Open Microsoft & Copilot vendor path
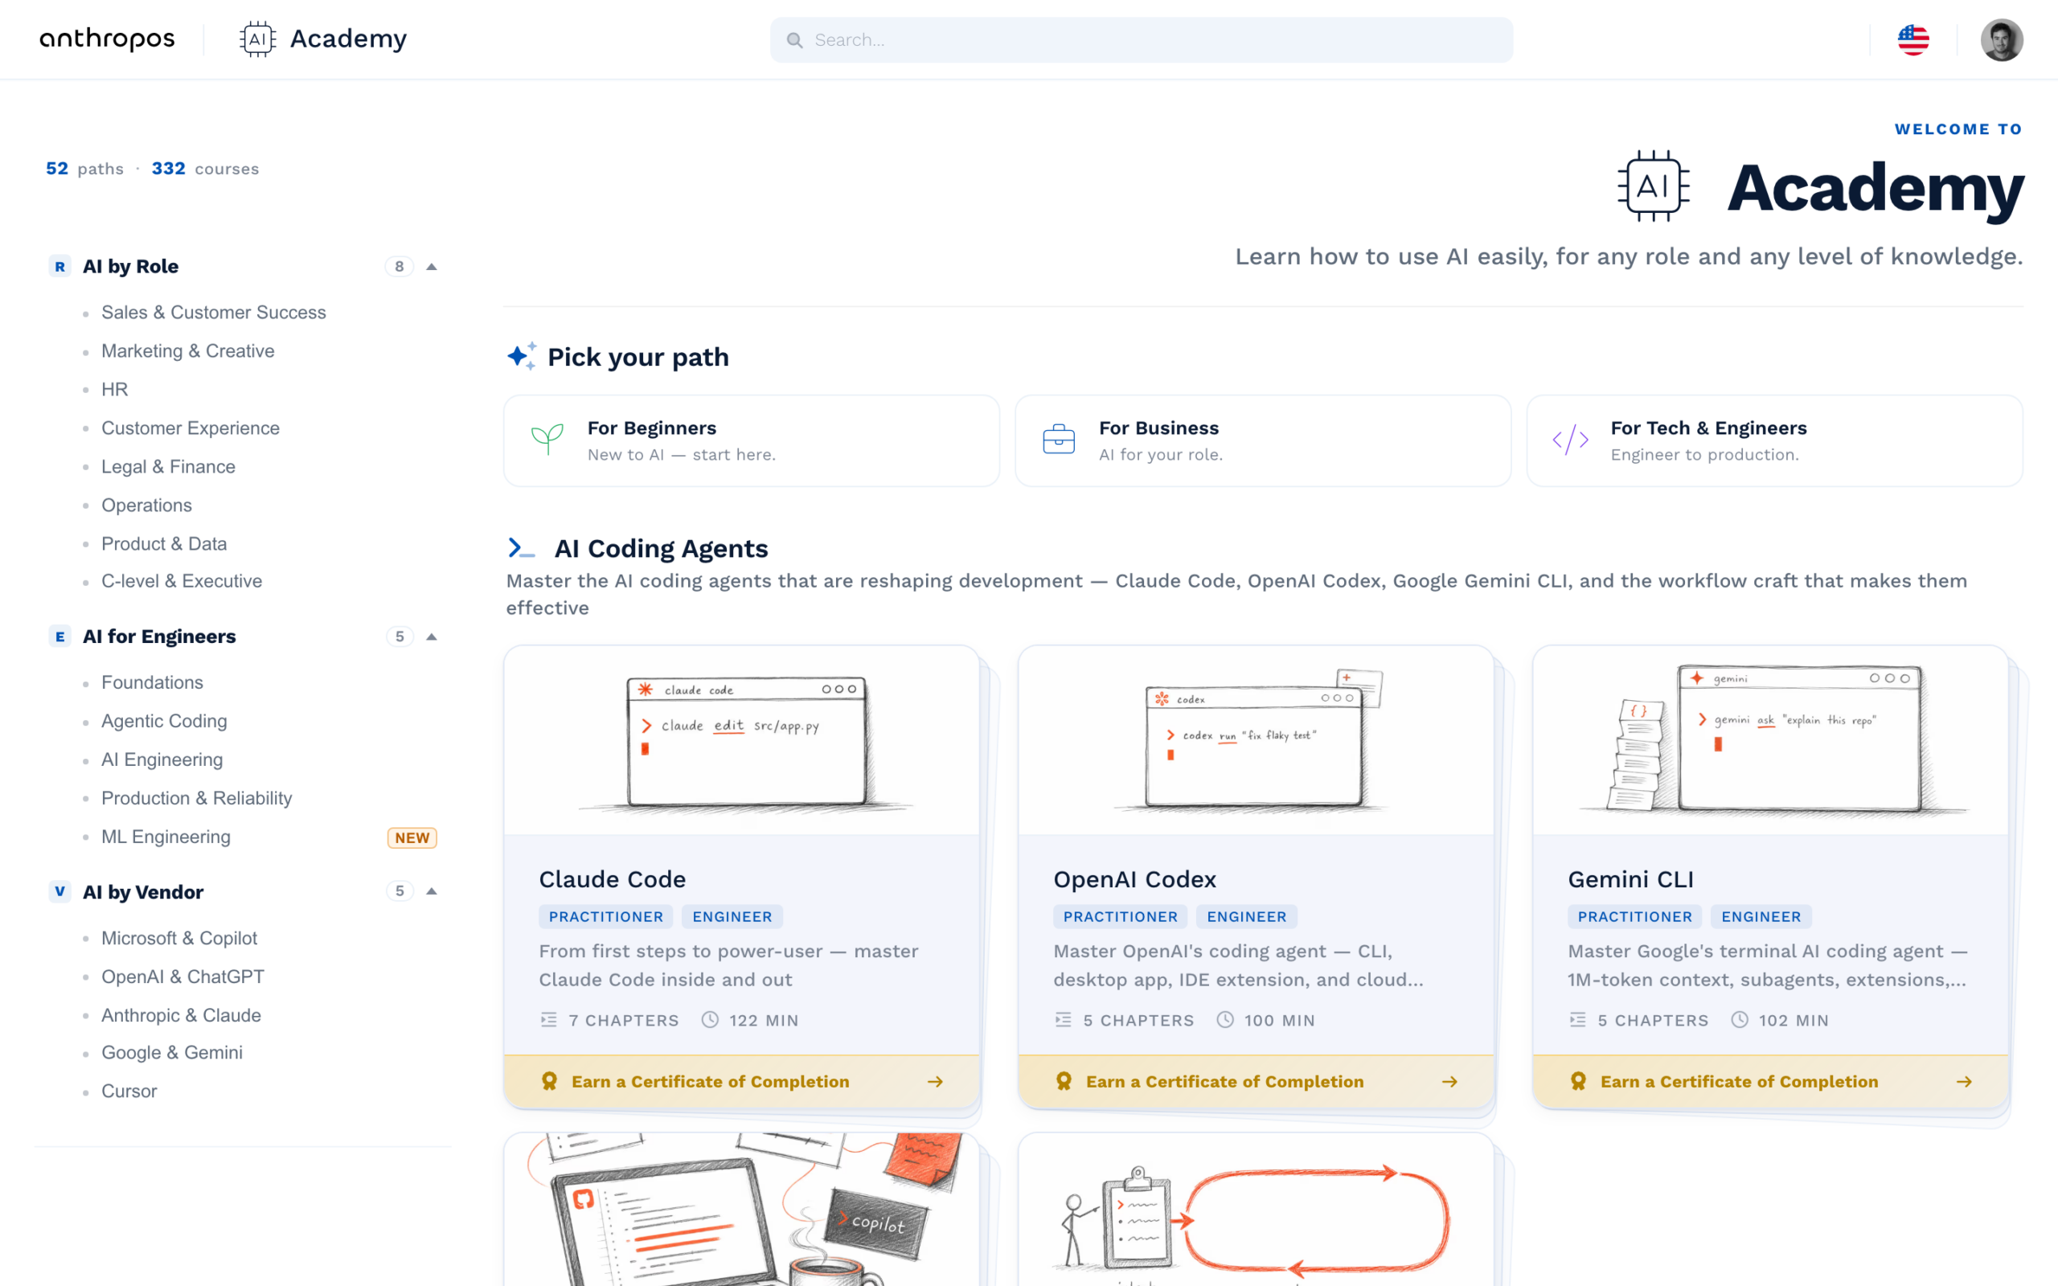This screenshot has height=1286, width=2058. [x=179, y=938]
